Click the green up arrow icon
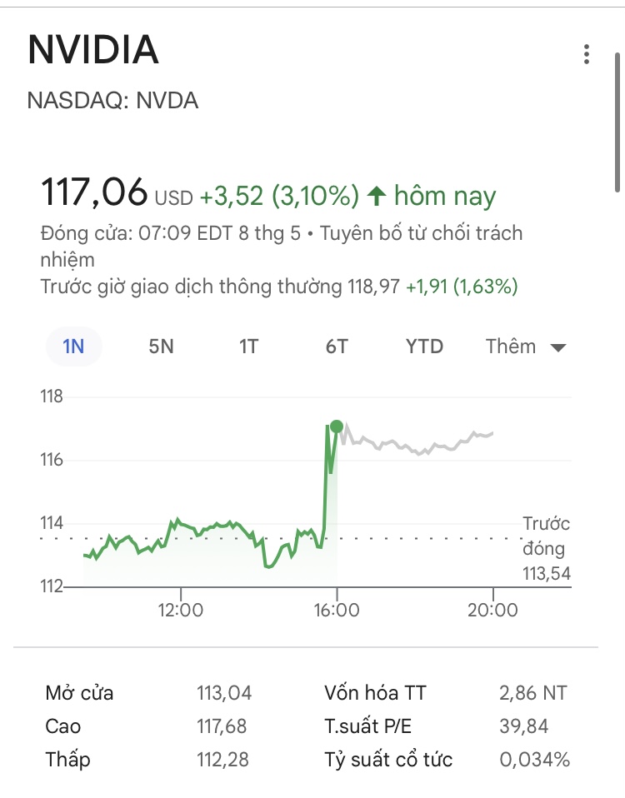The image size is (625, 798). 377,197
